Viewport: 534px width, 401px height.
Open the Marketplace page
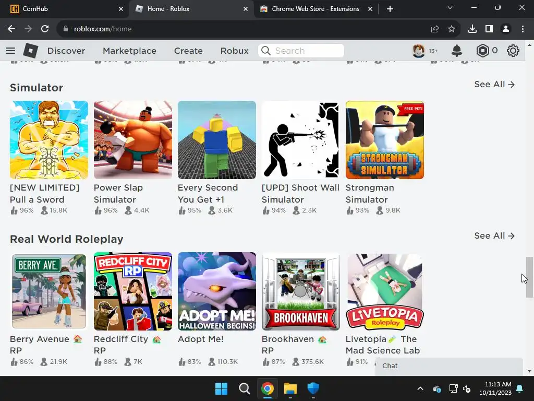pos(129,51)
